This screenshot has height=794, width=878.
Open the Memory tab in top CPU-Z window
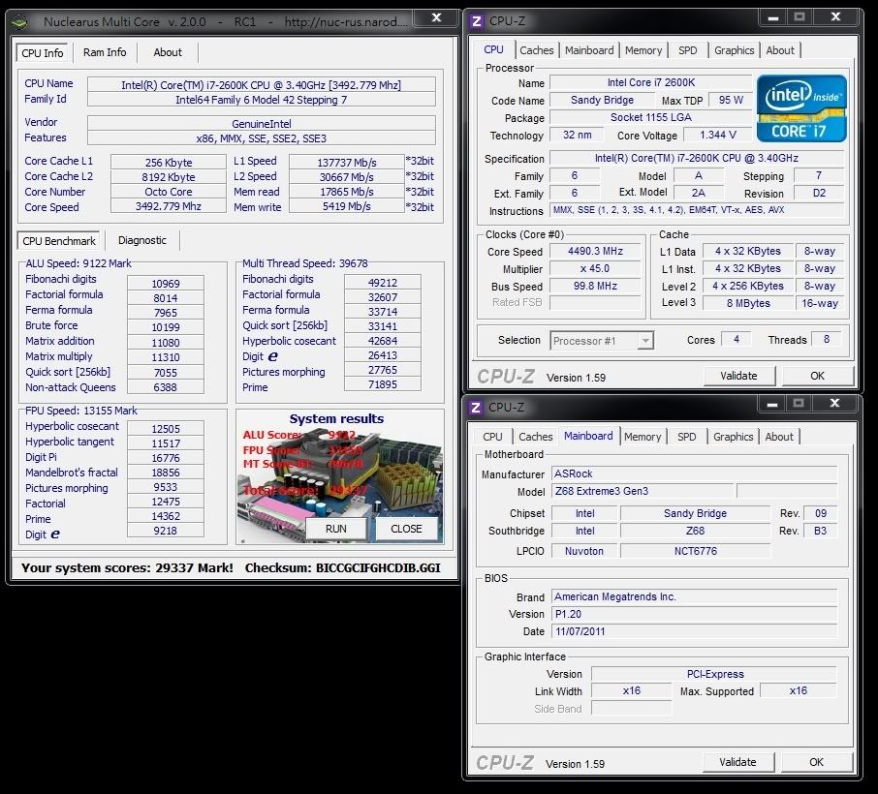[643, 50]
